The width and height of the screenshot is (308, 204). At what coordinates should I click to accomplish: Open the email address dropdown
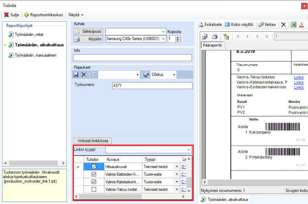click(x=163, y=31)
